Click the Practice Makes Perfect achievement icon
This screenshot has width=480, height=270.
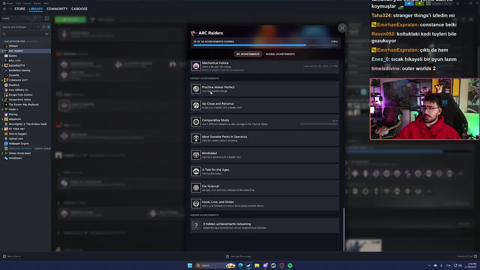196,89
